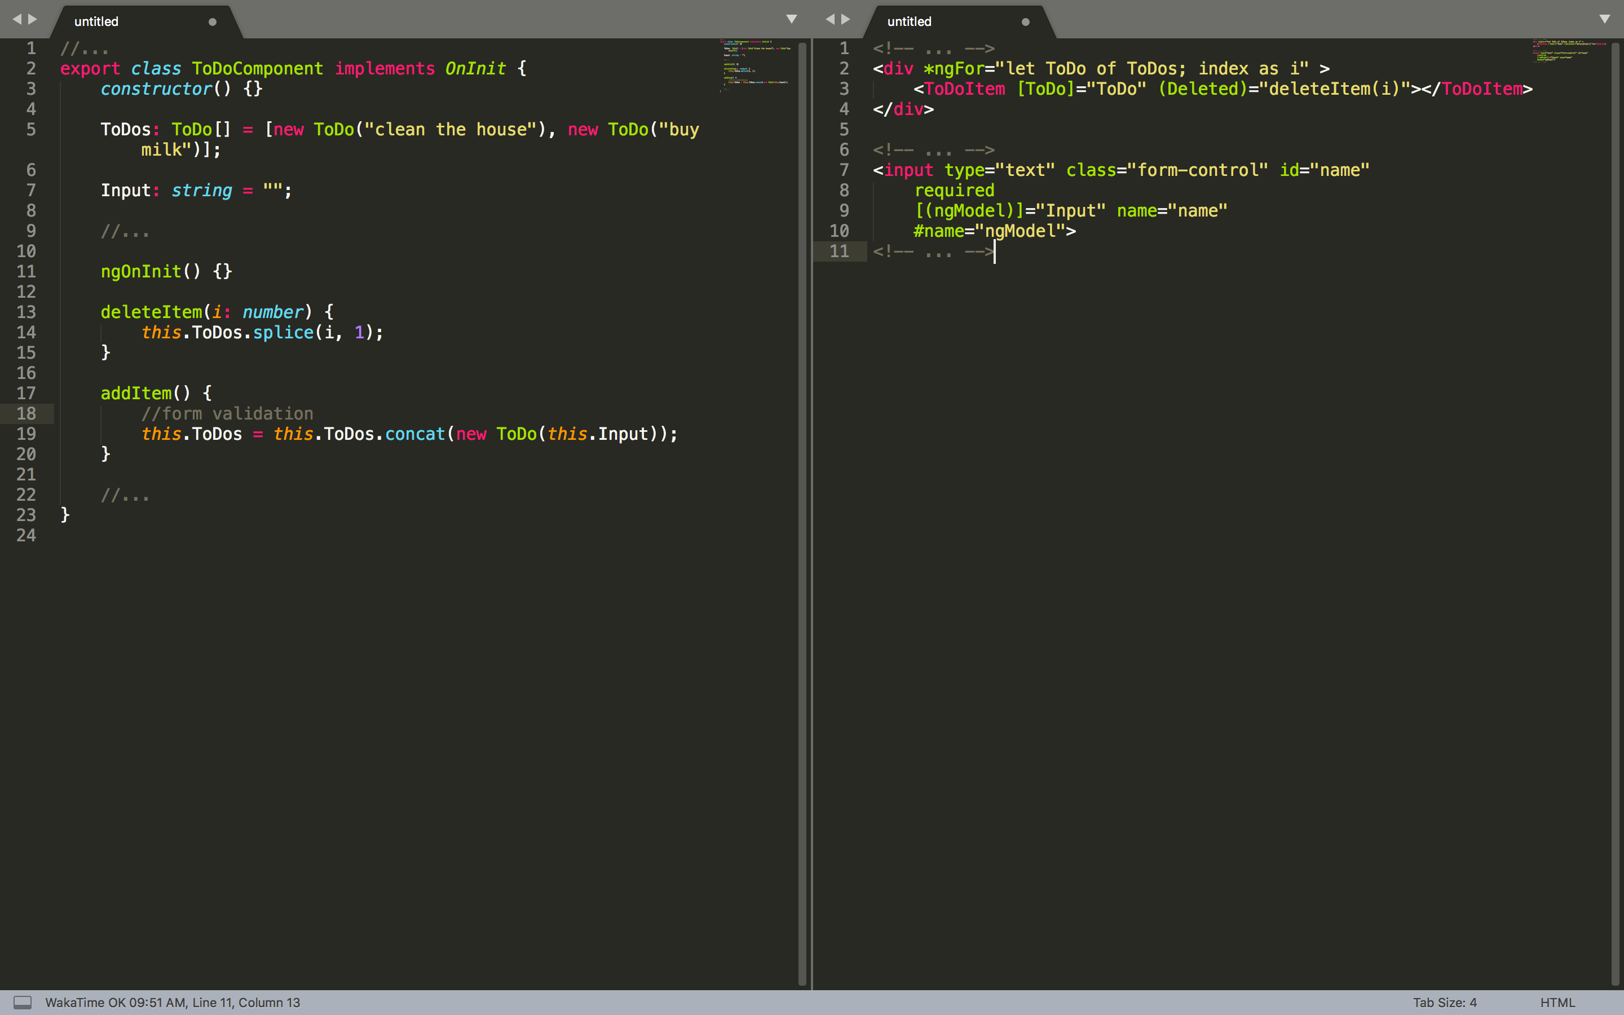This screenshot has width=1624, height=1015.
Task: Click left pane's next-tab arrow icon
Action: 32,20
